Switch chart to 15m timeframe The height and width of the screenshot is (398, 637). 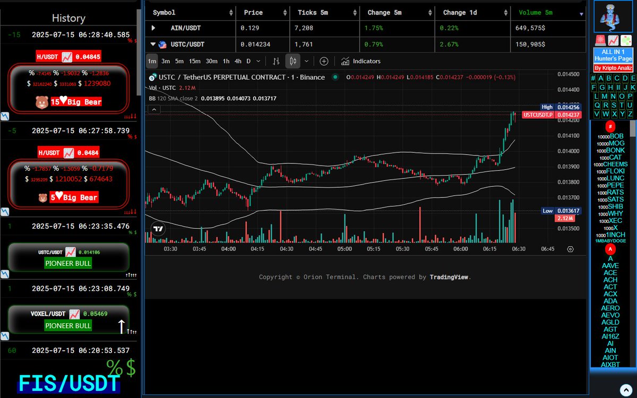click(194, 61)
